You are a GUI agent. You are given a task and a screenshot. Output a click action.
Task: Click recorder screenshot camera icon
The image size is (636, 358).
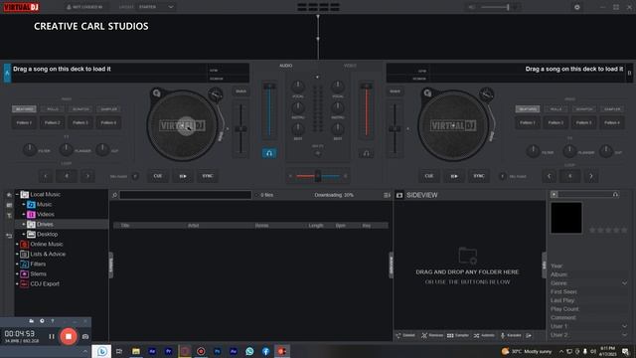85,336
